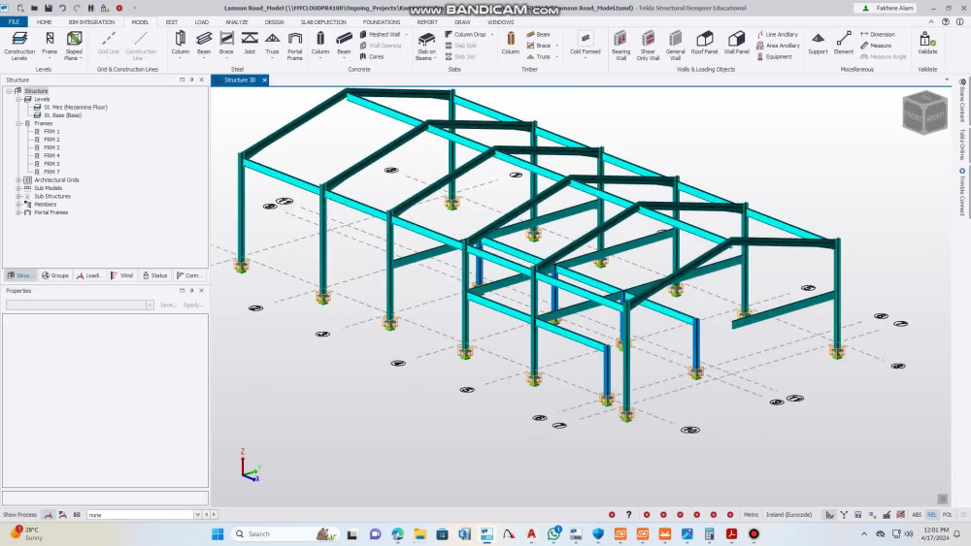Click the view cube navigator
This screenshot has height=546, width=971.
coord(924,112)
